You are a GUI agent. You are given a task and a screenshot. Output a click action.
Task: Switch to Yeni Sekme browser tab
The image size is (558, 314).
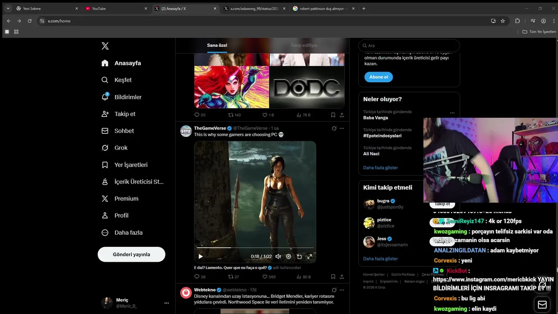point(47,8)
